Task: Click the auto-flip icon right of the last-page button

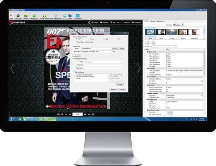Action: 93,114
